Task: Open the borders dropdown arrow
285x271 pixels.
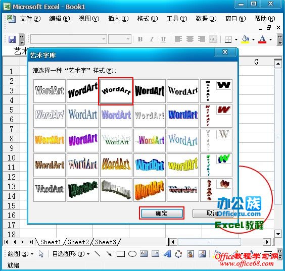Action: coord(236,39)
